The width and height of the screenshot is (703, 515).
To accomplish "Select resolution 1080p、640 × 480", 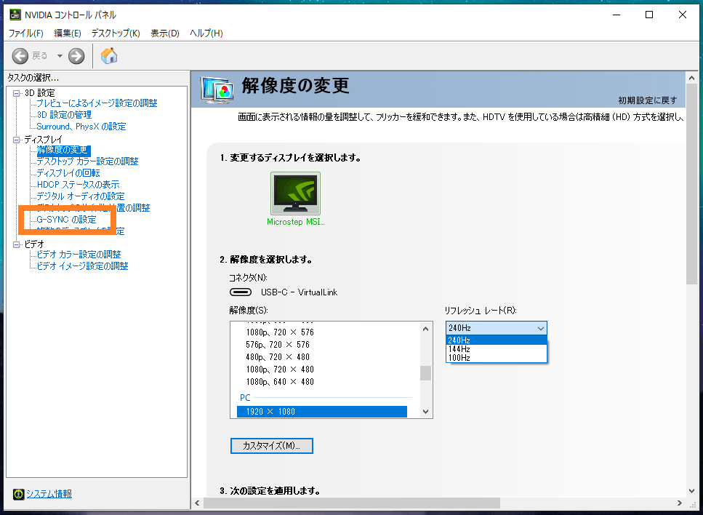I will 280,382.
